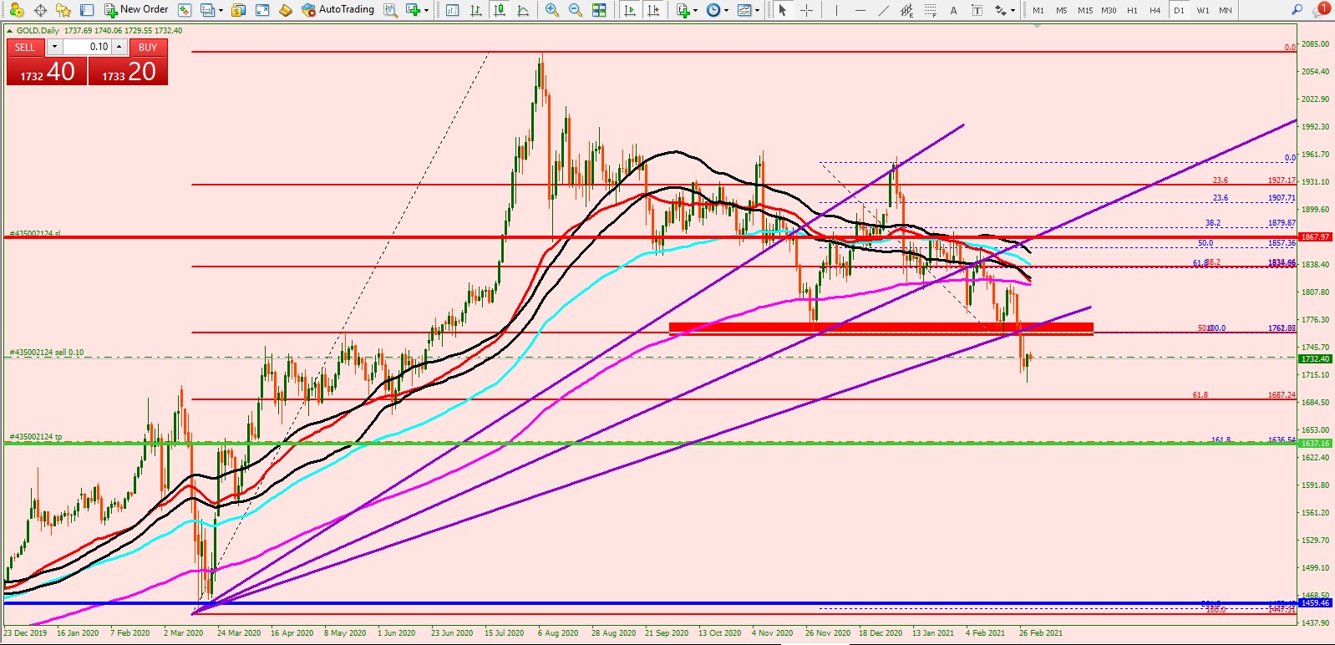Decrease lot volume with down arrow
1335x645 pixels.
tap(54, 47)
